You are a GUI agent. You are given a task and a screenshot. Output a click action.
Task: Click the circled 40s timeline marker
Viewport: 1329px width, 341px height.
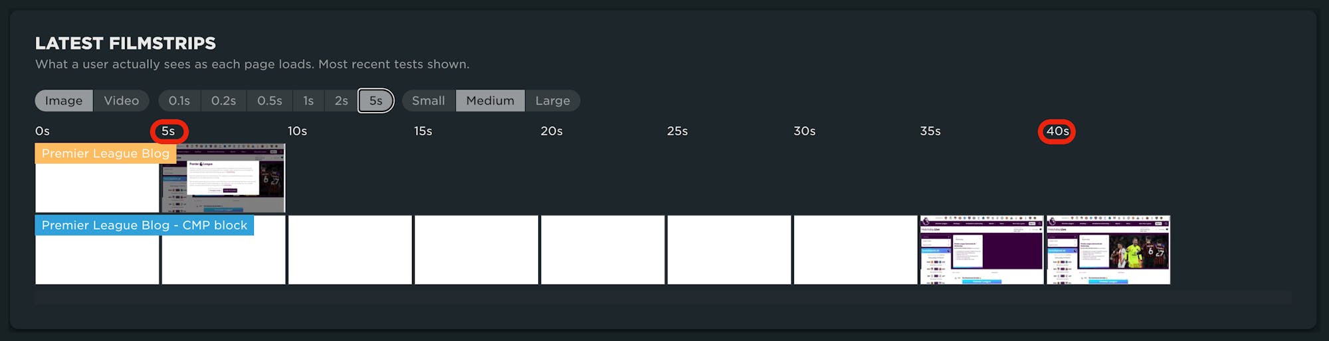[x=1057, y=131]
